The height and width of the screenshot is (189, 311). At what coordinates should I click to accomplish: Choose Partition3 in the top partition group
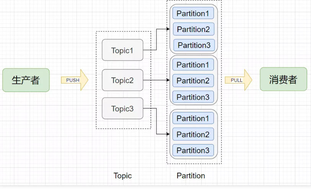coord(194,45)
